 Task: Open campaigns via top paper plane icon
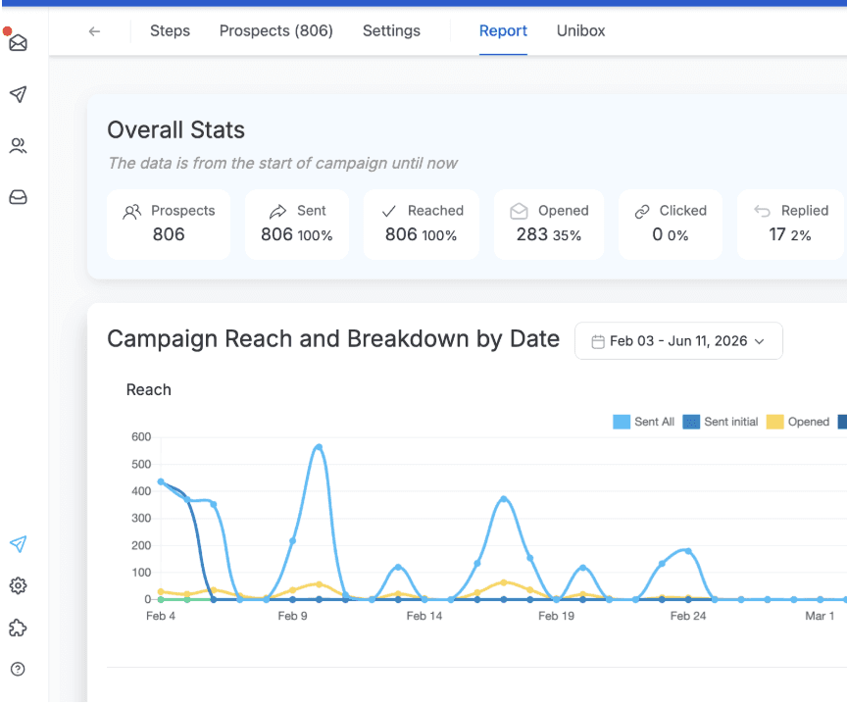click(x=19, y=94)
